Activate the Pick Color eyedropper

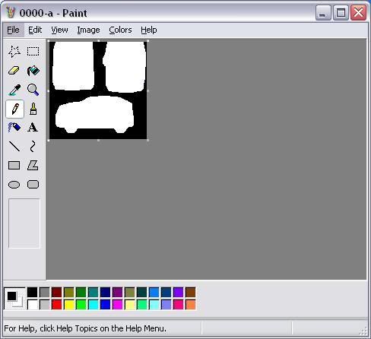coord(14,90)
